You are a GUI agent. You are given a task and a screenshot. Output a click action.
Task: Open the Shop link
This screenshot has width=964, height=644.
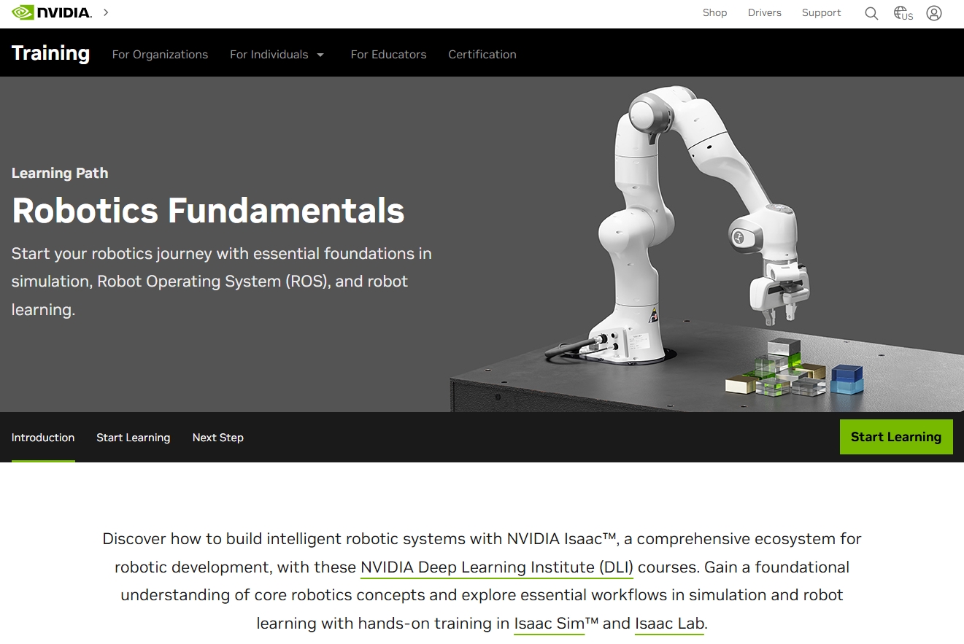coord(714,13)
